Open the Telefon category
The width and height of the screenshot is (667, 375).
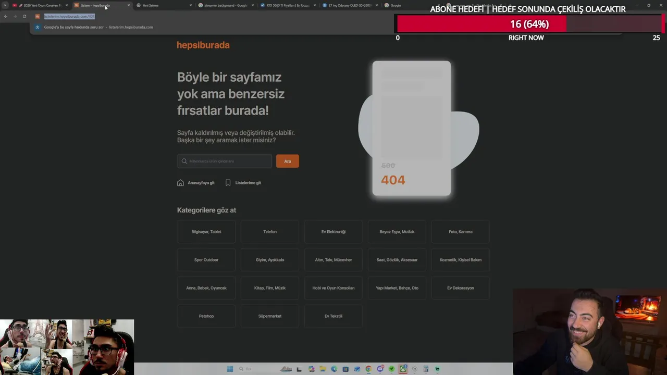coord(270,232)
